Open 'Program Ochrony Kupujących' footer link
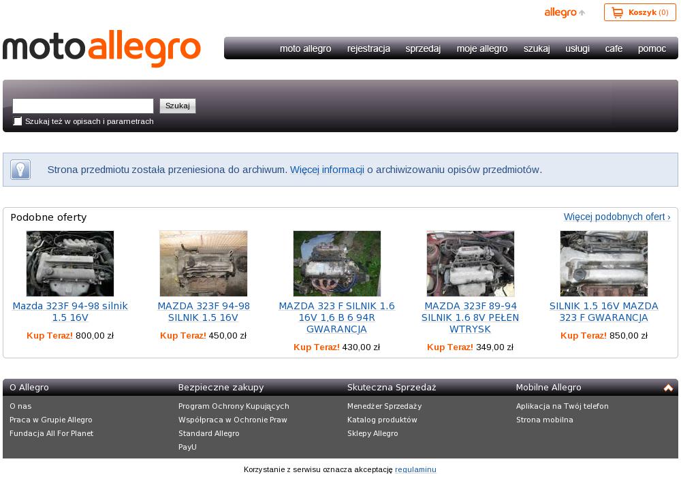Image resolution: width=681 pixels, height=483 pixels. (234, 406)
